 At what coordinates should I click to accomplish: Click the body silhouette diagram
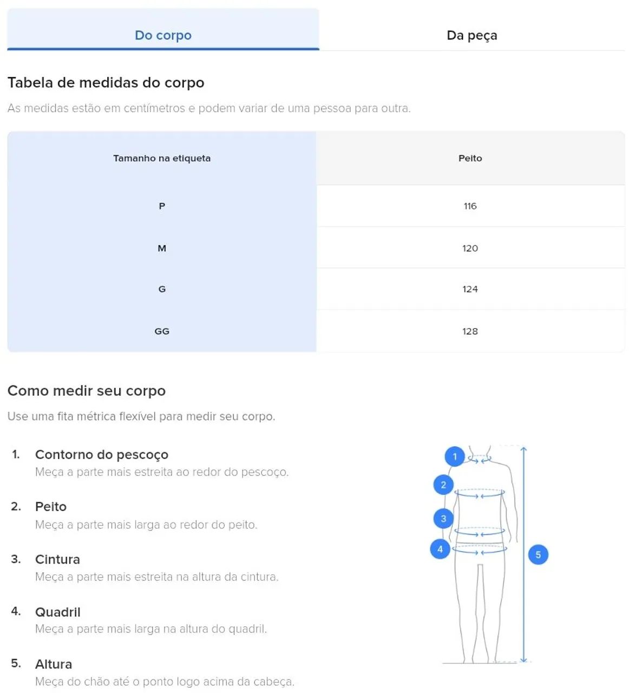[x=480, y=554]
